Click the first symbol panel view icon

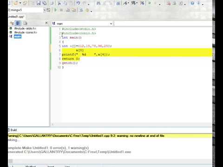12,23
